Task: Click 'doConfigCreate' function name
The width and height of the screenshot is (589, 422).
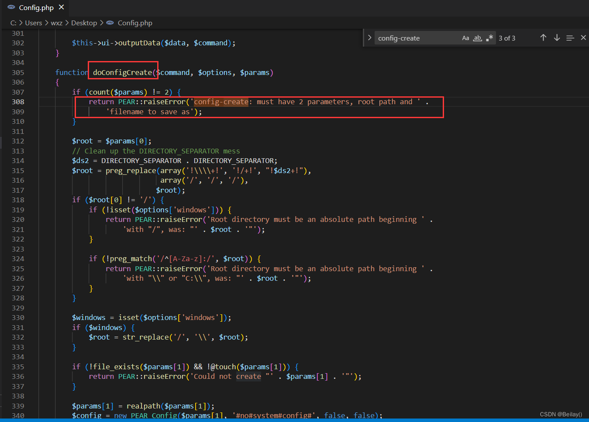Action: click(x=122, y=73)
